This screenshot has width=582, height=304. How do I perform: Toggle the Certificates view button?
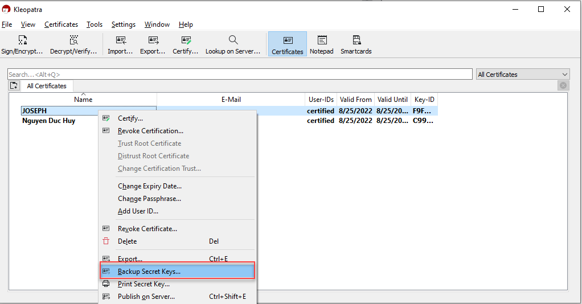288,44
